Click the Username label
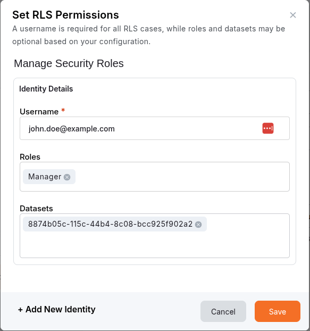Image resolution: width=310 pixels, height=331 pixels. (39, 111)
